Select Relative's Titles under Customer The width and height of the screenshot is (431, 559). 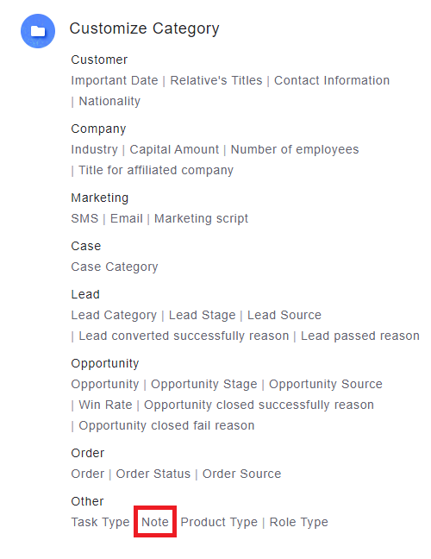(216, 80)
